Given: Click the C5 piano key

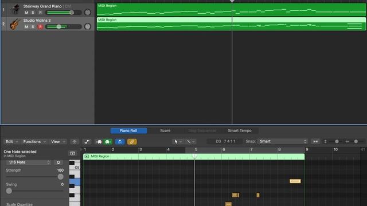Looking at the screenshot, I should [75, 168].
